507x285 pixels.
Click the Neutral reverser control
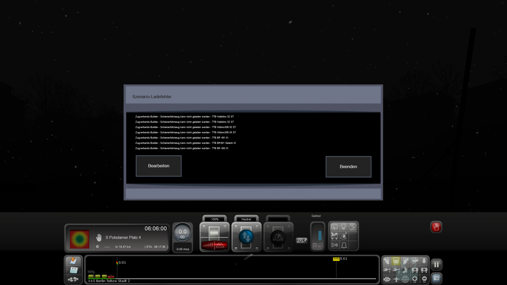(246, 237)
